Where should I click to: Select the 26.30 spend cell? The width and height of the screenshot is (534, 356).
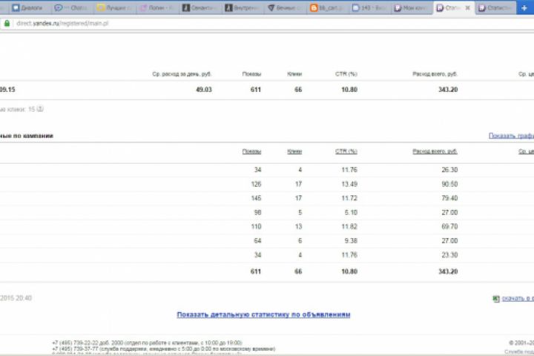(x=449, y=170)
